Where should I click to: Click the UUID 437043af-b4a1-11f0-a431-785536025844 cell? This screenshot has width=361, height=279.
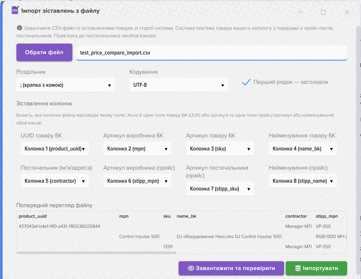[x=59, y=226]
